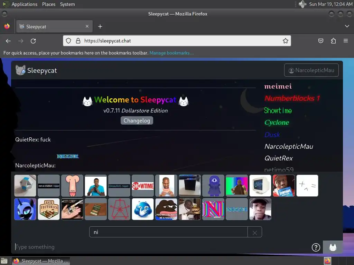Pick the red geometric star sticker
This screenshot has width=354, height=265.
click(x=119, y=209)
